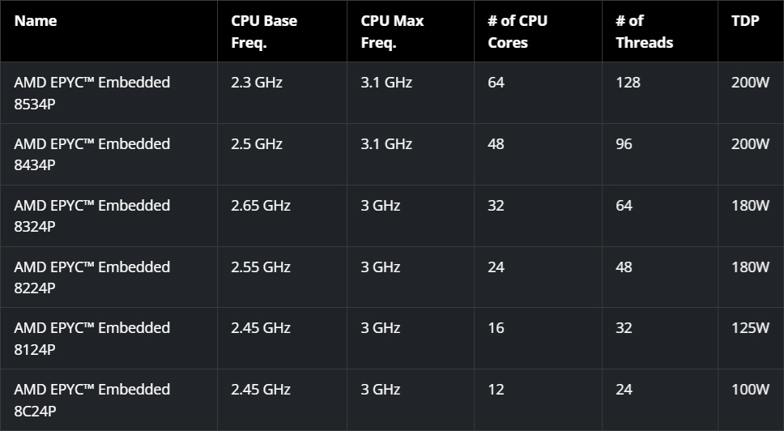This screenshot has width=784, height=431.
Task: Click the # of CPU Cores header
Action: click(x=518, y=32)
